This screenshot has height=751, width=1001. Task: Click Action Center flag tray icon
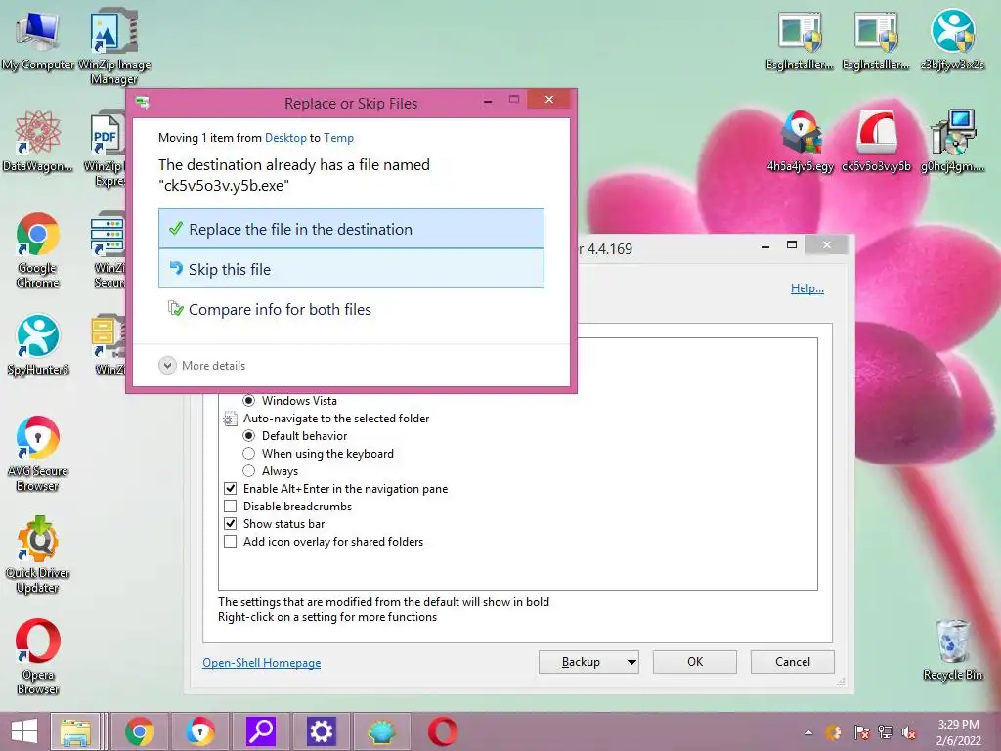click(x=860, y=732)
